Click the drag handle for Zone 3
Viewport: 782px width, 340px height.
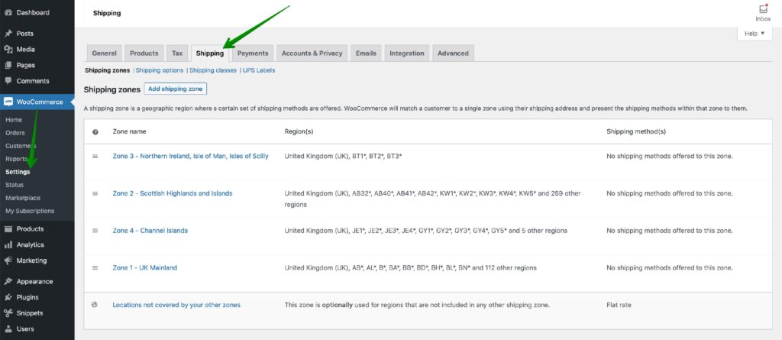95,157
